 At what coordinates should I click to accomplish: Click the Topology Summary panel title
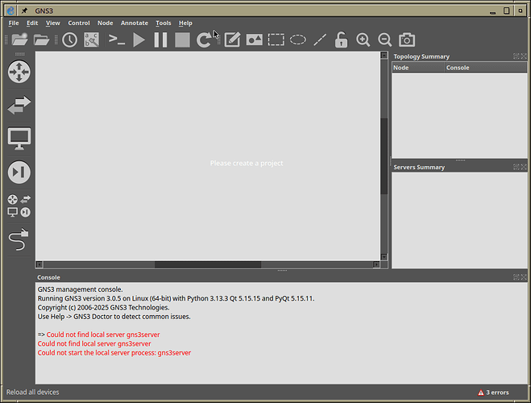coord(421,56)
